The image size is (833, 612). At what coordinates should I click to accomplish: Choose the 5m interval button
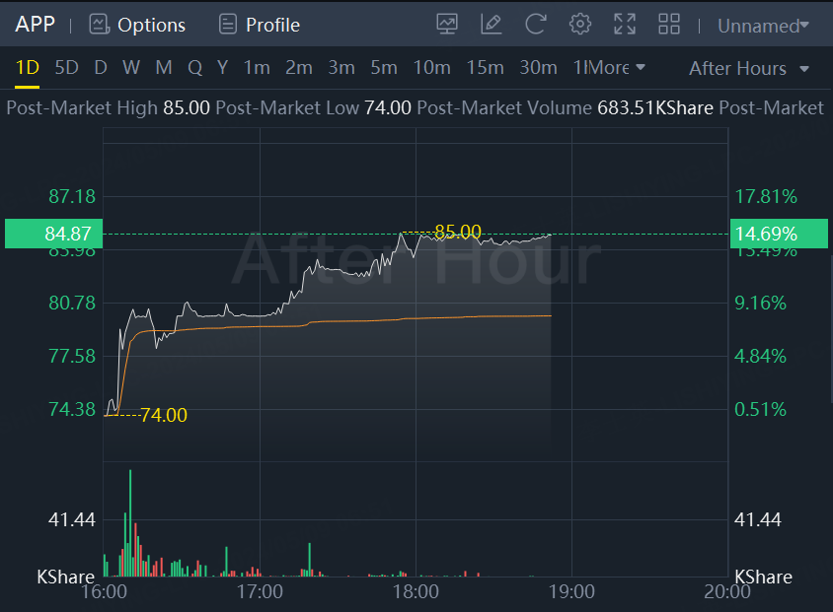point(384,67)
